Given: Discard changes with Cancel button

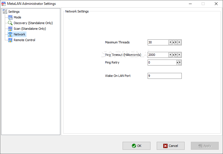Looking at the screenshot, I should (x=171, y=146).
